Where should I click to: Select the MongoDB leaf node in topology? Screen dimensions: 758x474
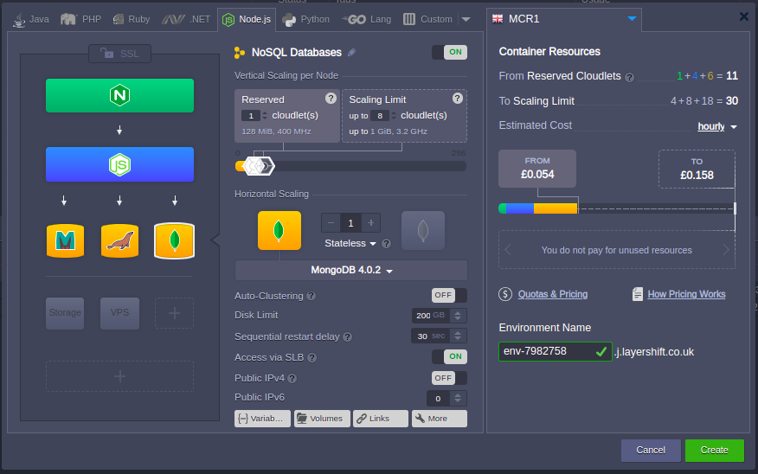click(x=175, y=240)
